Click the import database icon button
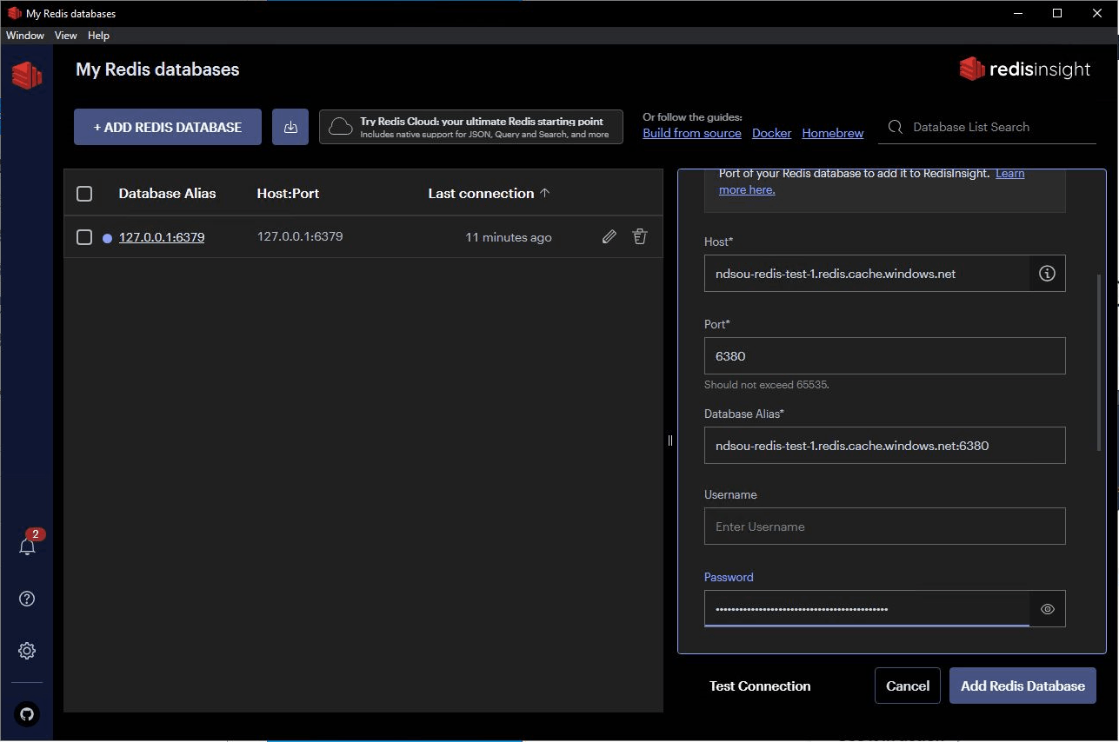The width and height of the screenshot is (1119, 742). pos(290,127)
